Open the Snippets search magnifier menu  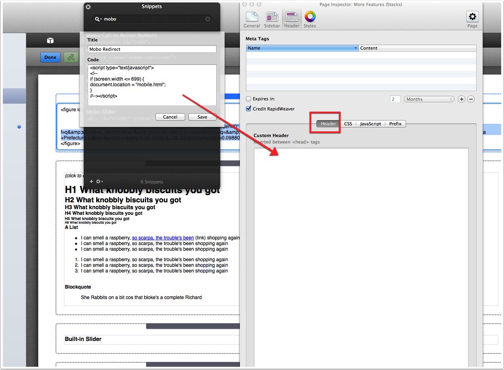[x=98, y=19]
